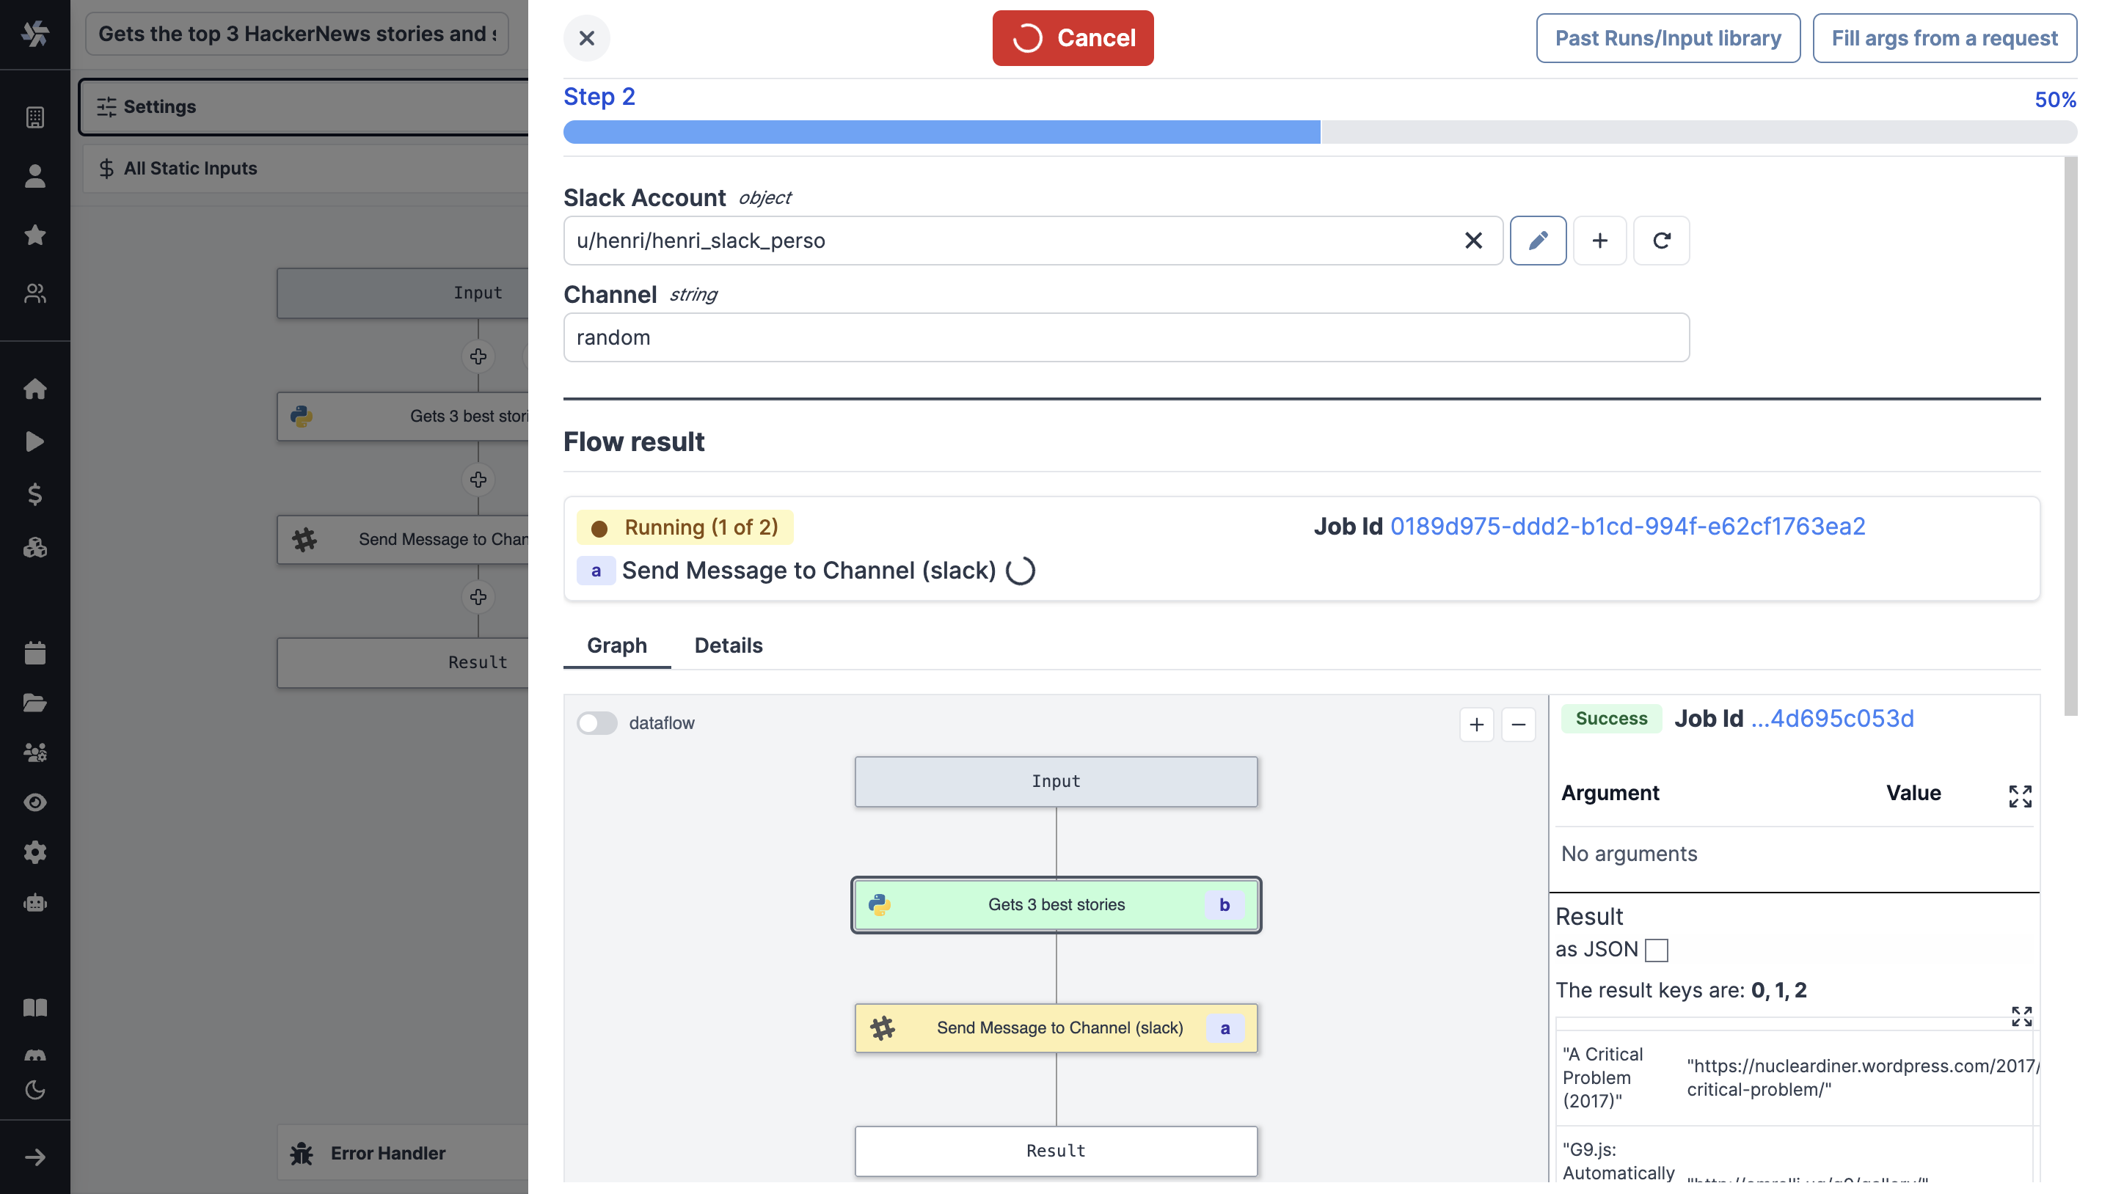This screenshot has height=1194, width=2113.
Task: Clear the Slack Account field with the X
Action: click(1472, 241)
